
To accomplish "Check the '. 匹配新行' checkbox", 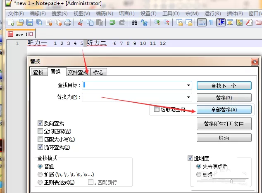I will [x=91, y=182].
